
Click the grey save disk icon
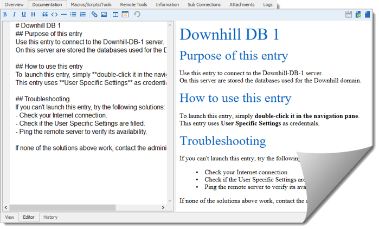(348, 14)
